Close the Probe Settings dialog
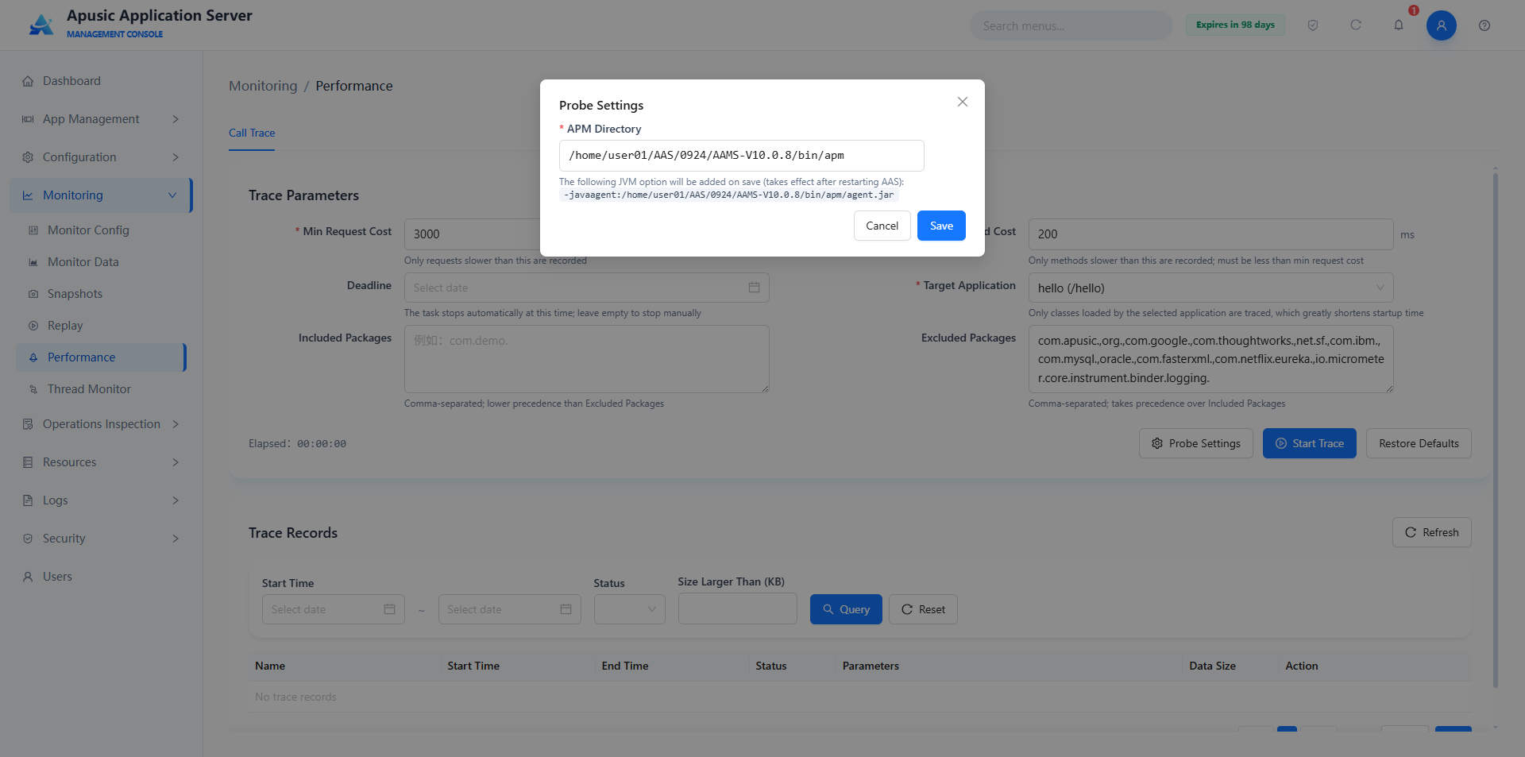This screenshot has width=1525, height=757. 962,102
